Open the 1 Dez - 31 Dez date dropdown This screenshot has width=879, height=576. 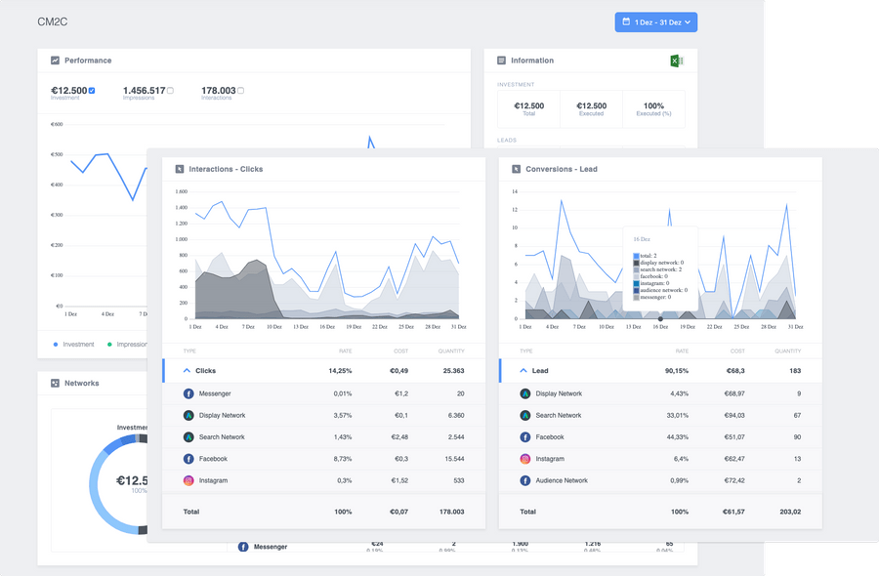coord(656,22)
